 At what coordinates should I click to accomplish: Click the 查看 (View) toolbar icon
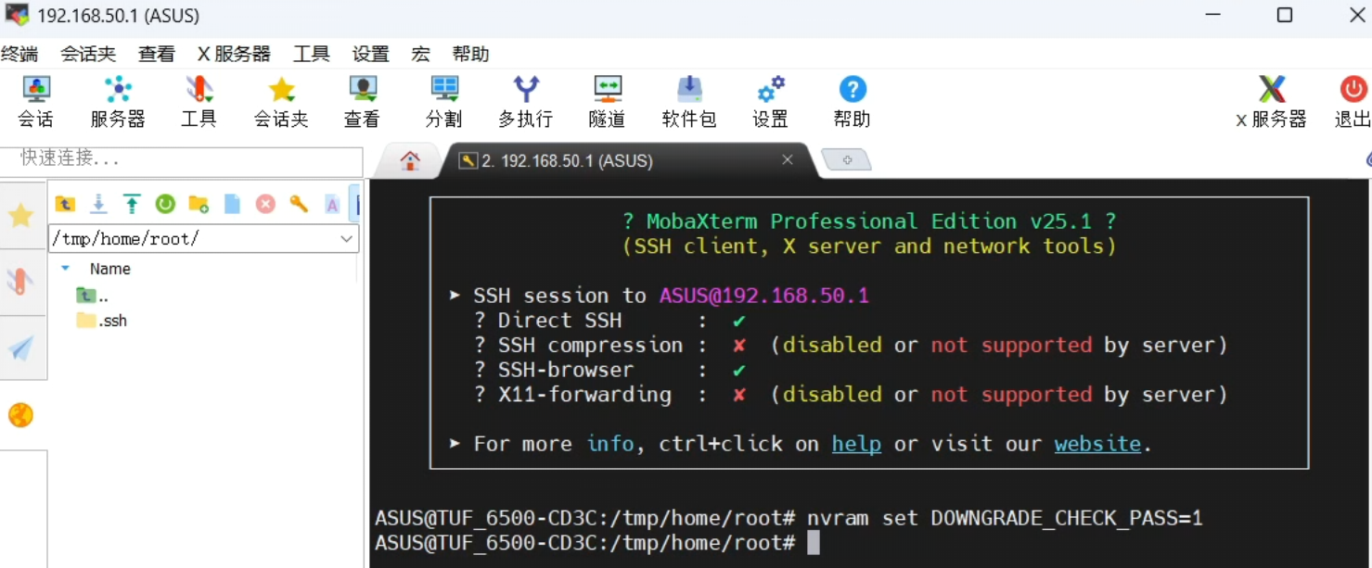362,102
